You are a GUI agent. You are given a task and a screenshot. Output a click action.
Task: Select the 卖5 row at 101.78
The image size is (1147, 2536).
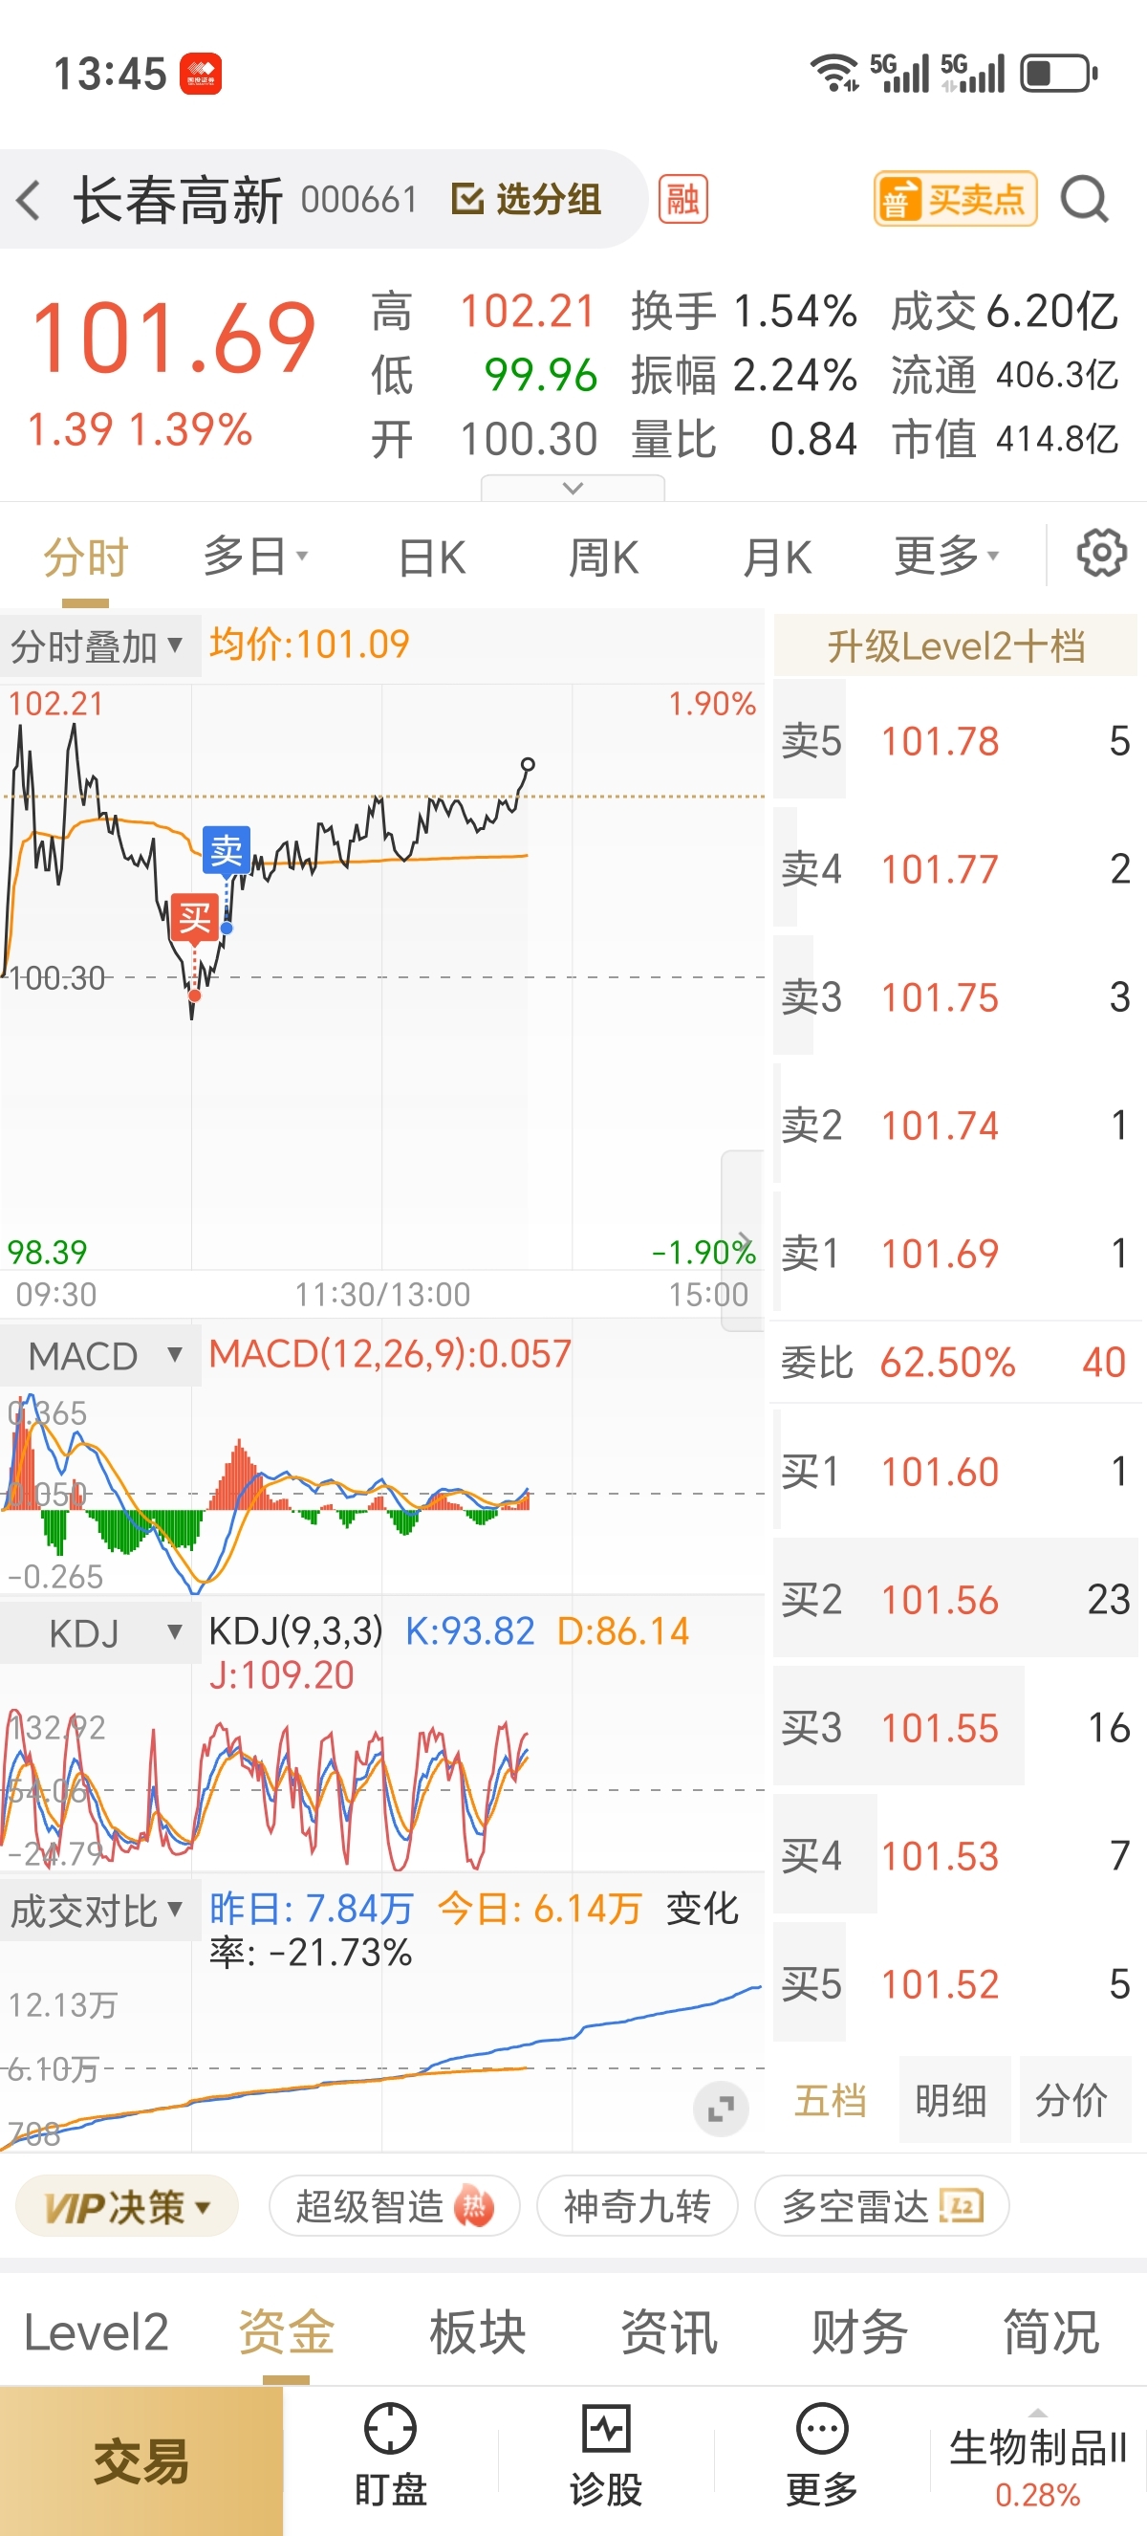(x=955, y=740)
